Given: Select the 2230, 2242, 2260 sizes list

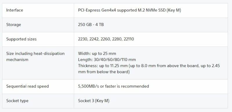Looking at the screenshot, I should [x=106, y=39].
